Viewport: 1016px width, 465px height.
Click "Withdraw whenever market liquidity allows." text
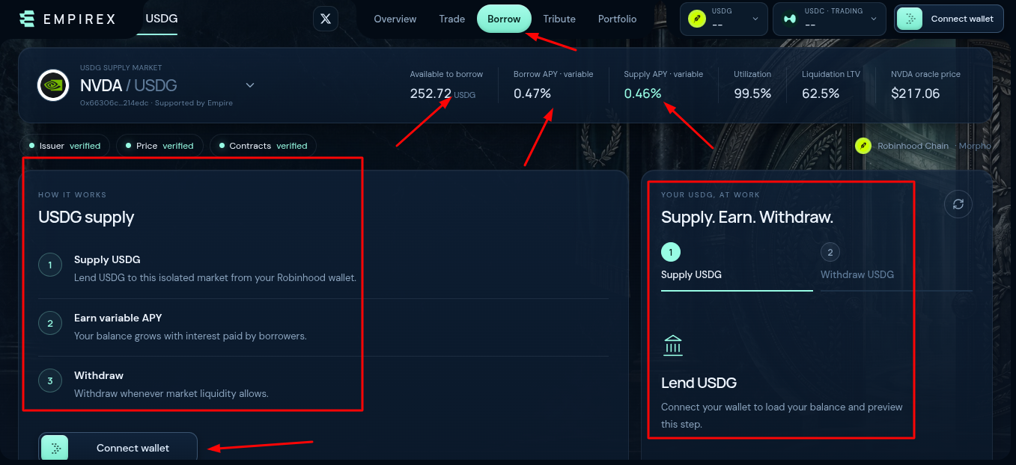coord(171,393)
